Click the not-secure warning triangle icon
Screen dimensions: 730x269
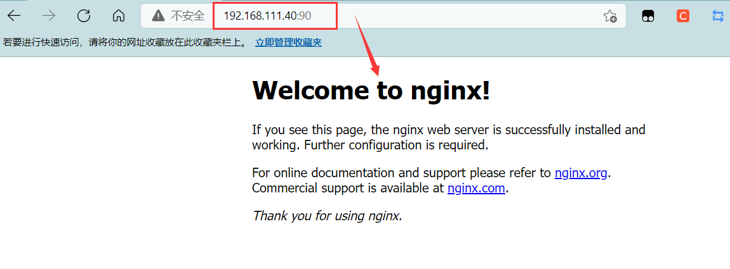pos(158,16)
